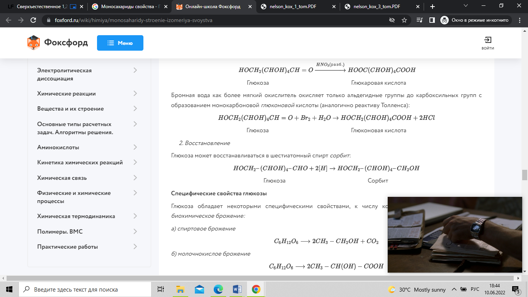Expand Химическая связь section
Viewport: 528px width, 297px height.
click(135, 178)
